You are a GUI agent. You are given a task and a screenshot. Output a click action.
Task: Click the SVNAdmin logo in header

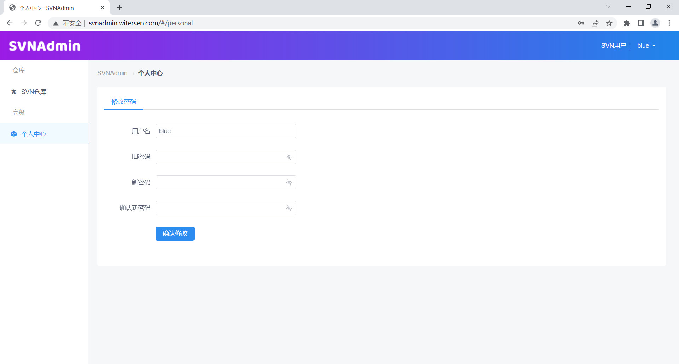[x=45, y=46]
